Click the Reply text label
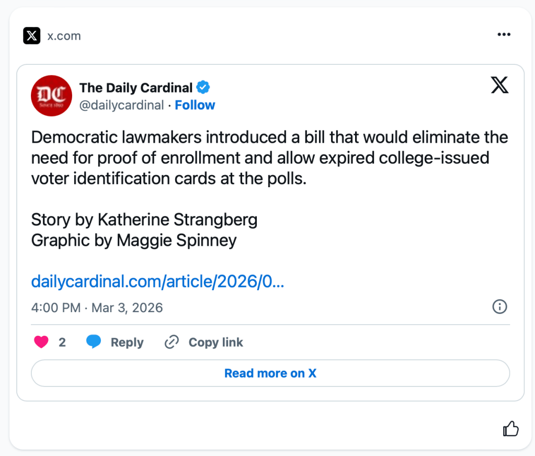This screenshot has width=535, height=456. [127, 343]
